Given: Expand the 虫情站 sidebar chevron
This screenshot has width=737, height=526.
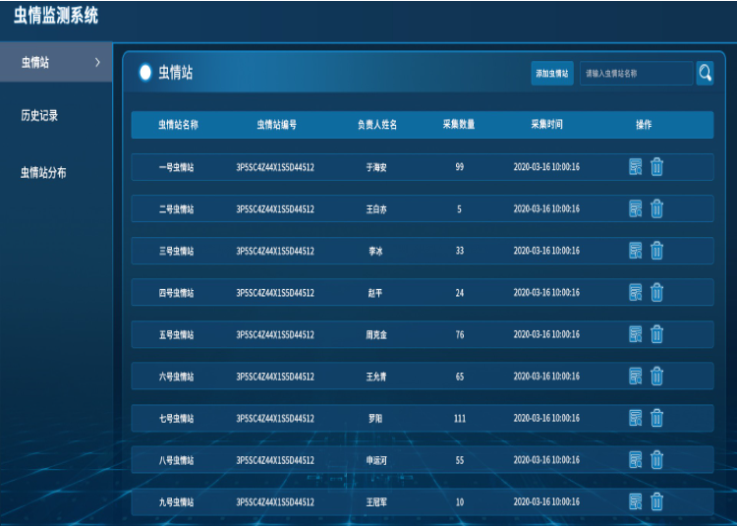Looking at the screenshot, I should 97,62.
